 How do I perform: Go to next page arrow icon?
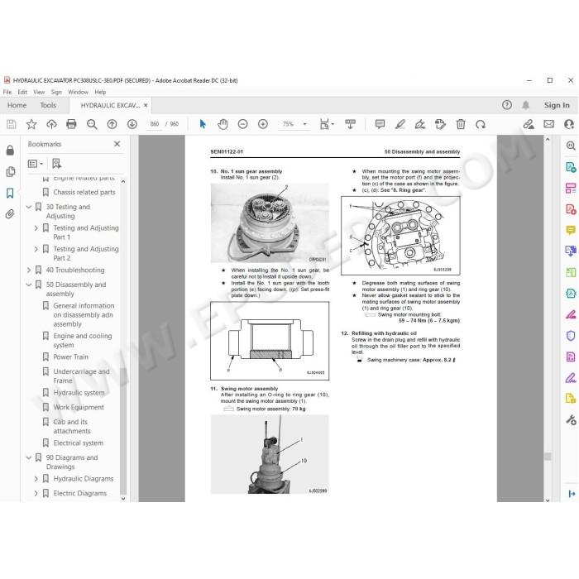pyautogui.click(x=132, y=124)
